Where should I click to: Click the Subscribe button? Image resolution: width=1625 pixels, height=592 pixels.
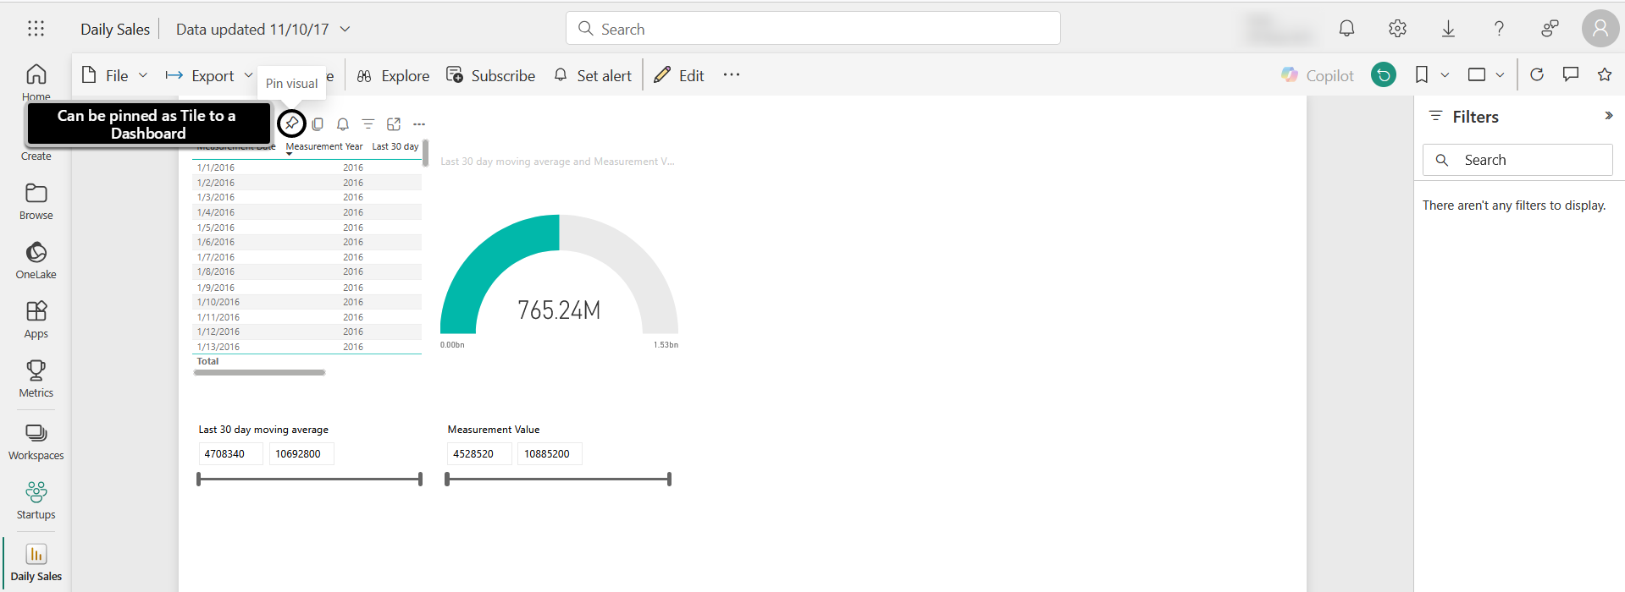tap(490, 75)
